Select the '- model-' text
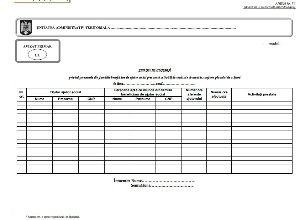This screenshot has height=220, width=300. [272, 44]
